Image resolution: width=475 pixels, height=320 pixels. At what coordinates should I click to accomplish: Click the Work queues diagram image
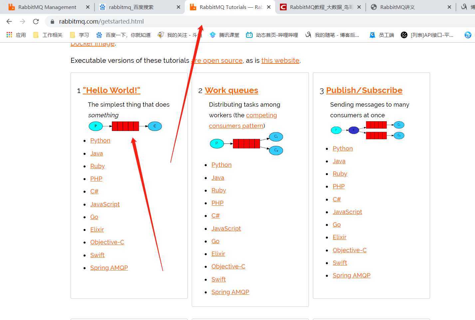(246, 144)
